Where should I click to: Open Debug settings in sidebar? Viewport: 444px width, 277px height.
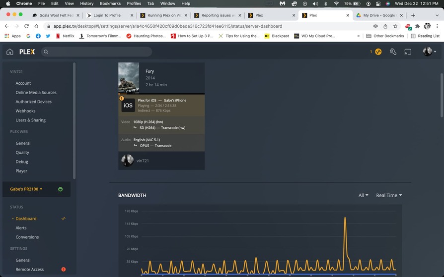tap(22, 162)
